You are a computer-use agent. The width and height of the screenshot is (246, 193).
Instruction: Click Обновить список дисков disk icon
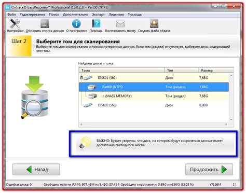[45, 24]
